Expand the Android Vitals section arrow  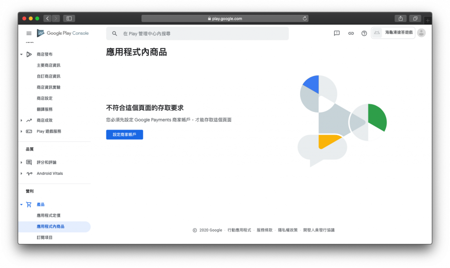(x=21, y=173)
